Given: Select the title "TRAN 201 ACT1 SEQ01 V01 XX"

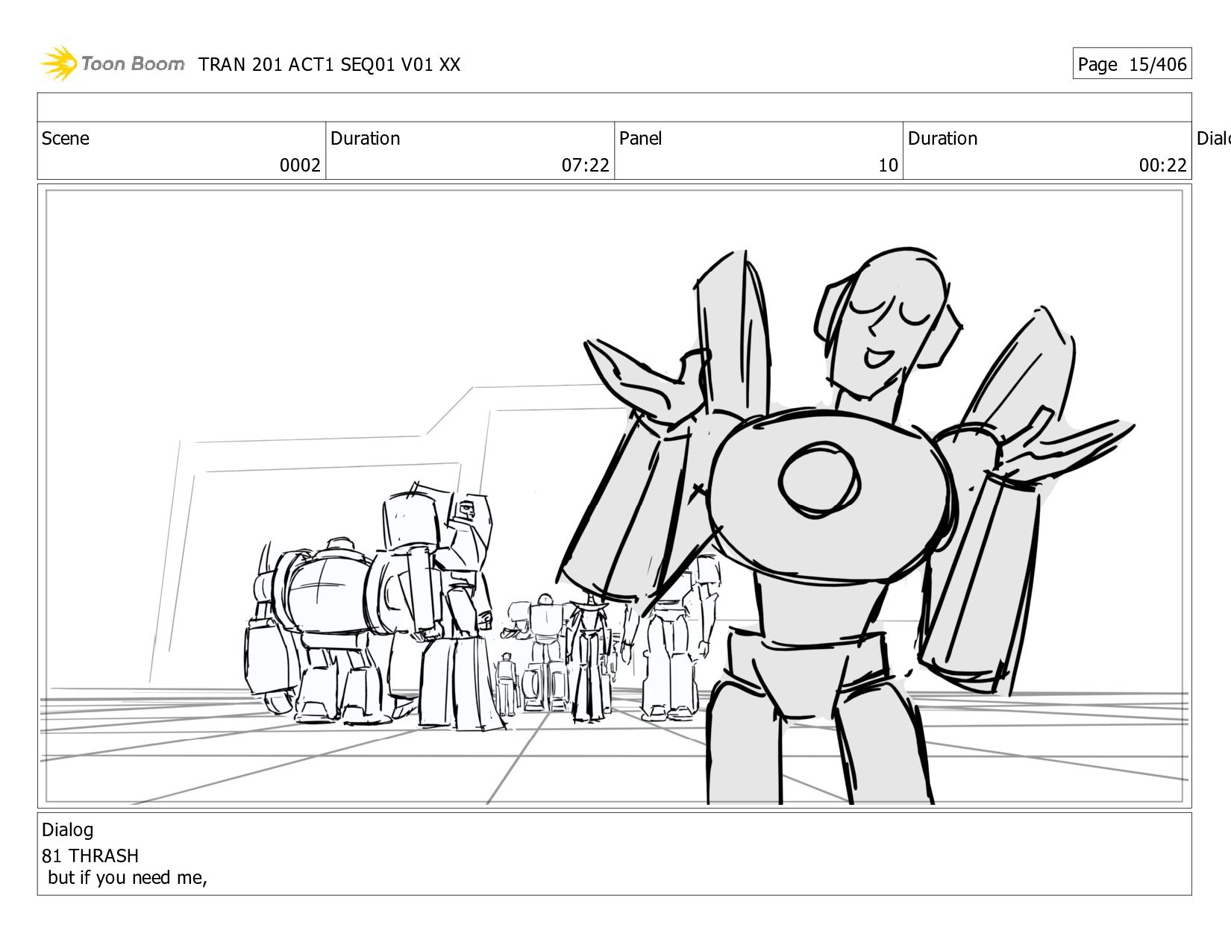Looking at the screenshot, I should pyautogui.click(x=329, y=65).
